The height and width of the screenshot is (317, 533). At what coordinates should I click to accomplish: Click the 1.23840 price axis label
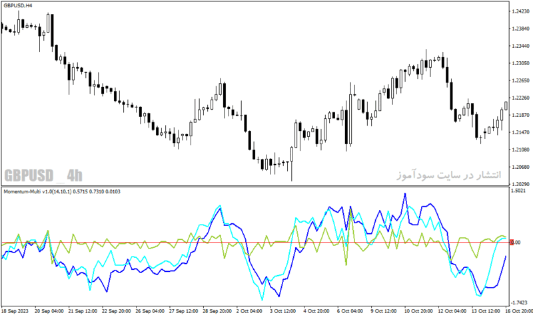521,29
